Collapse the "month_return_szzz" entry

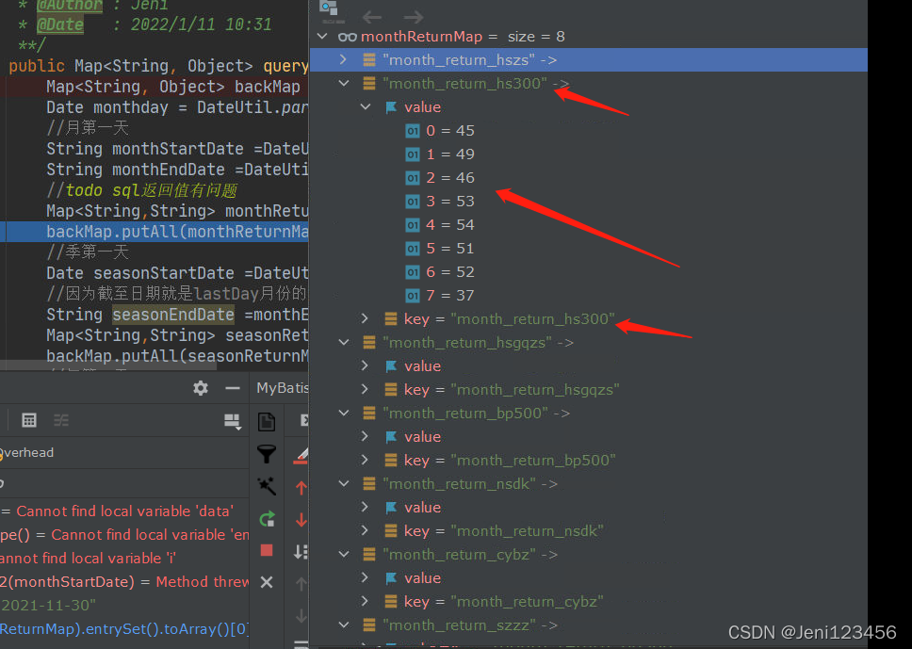click(x=344, y=625)
